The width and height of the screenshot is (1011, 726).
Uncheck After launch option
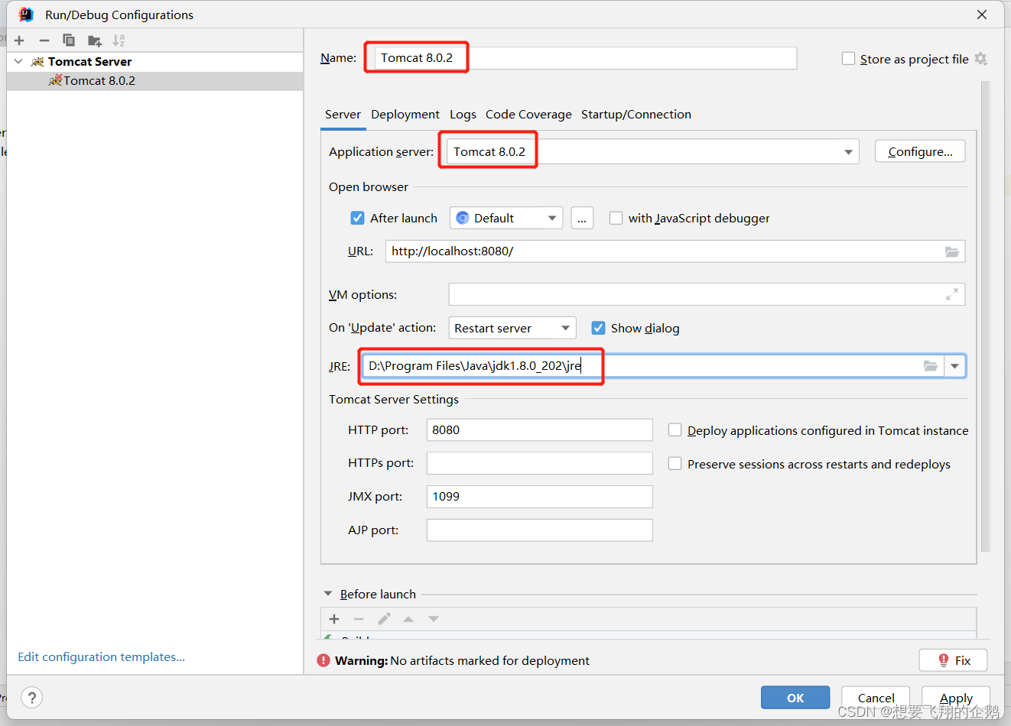tap(357, 218)
